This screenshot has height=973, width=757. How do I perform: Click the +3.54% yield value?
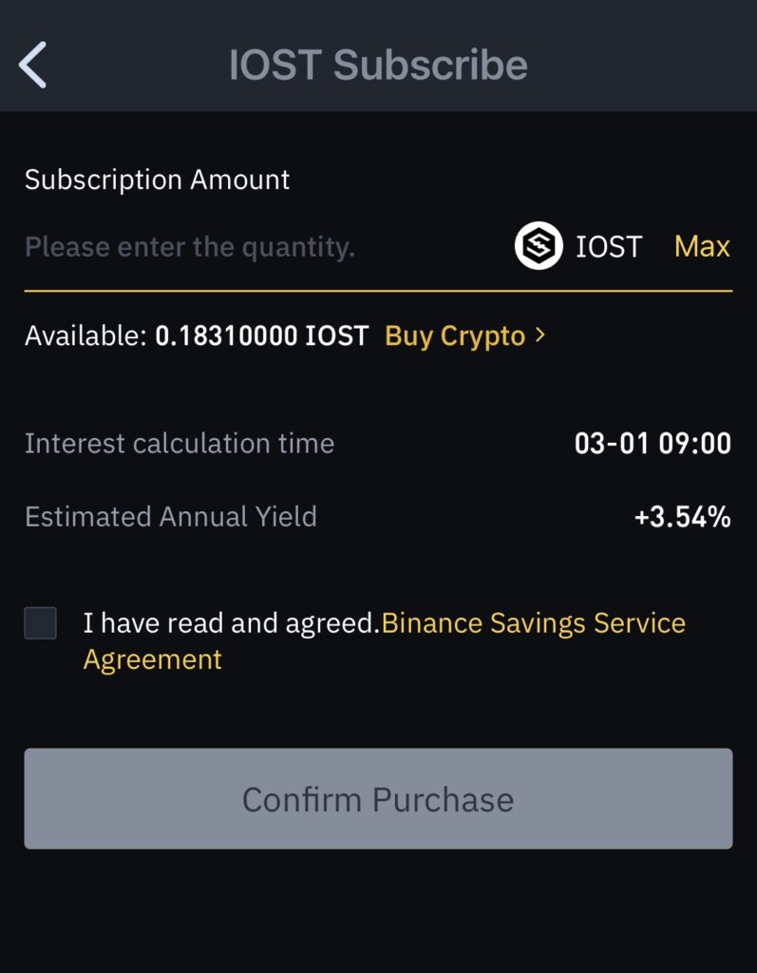coord(683,516)
